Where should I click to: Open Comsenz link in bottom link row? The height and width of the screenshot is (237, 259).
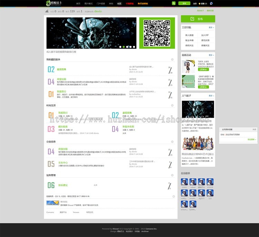50,212
